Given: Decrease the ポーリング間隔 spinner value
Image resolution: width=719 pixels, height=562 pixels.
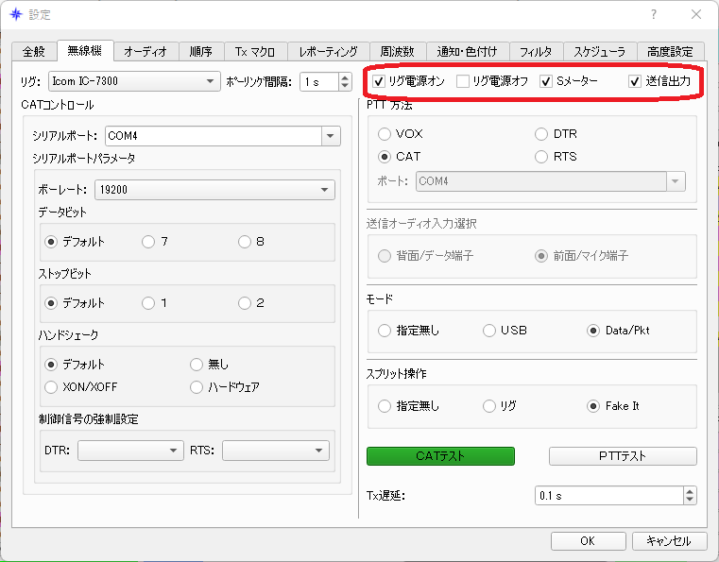Looking at the screenshot, I should click(345, 86).
